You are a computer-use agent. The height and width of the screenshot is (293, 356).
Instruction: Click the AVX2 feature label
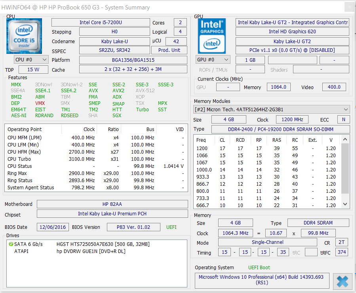coord(118,91)
